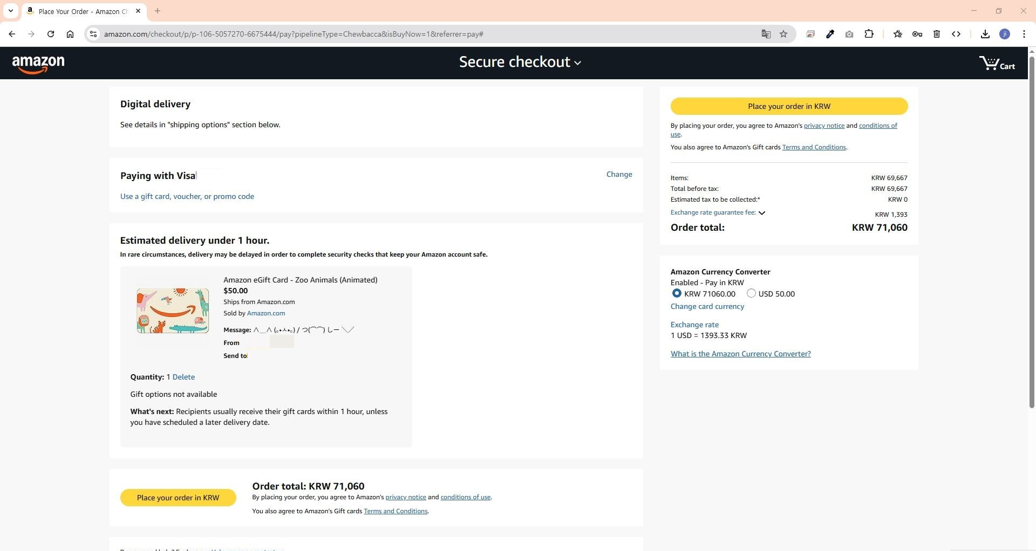Screen dimensions: 1036x551
Task: Open the bookmarks star-list icon
Action: pos(898,34)
